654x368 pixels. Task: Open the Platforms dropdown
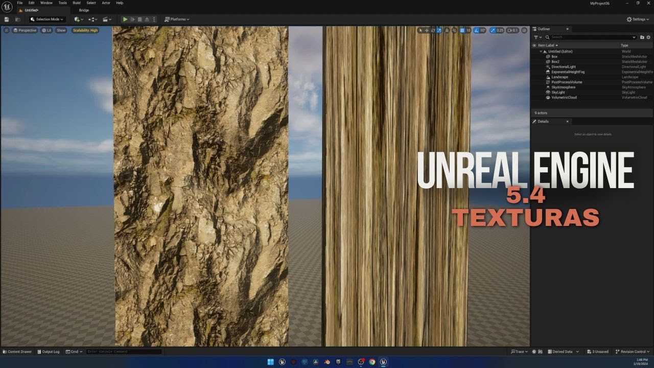177,19
